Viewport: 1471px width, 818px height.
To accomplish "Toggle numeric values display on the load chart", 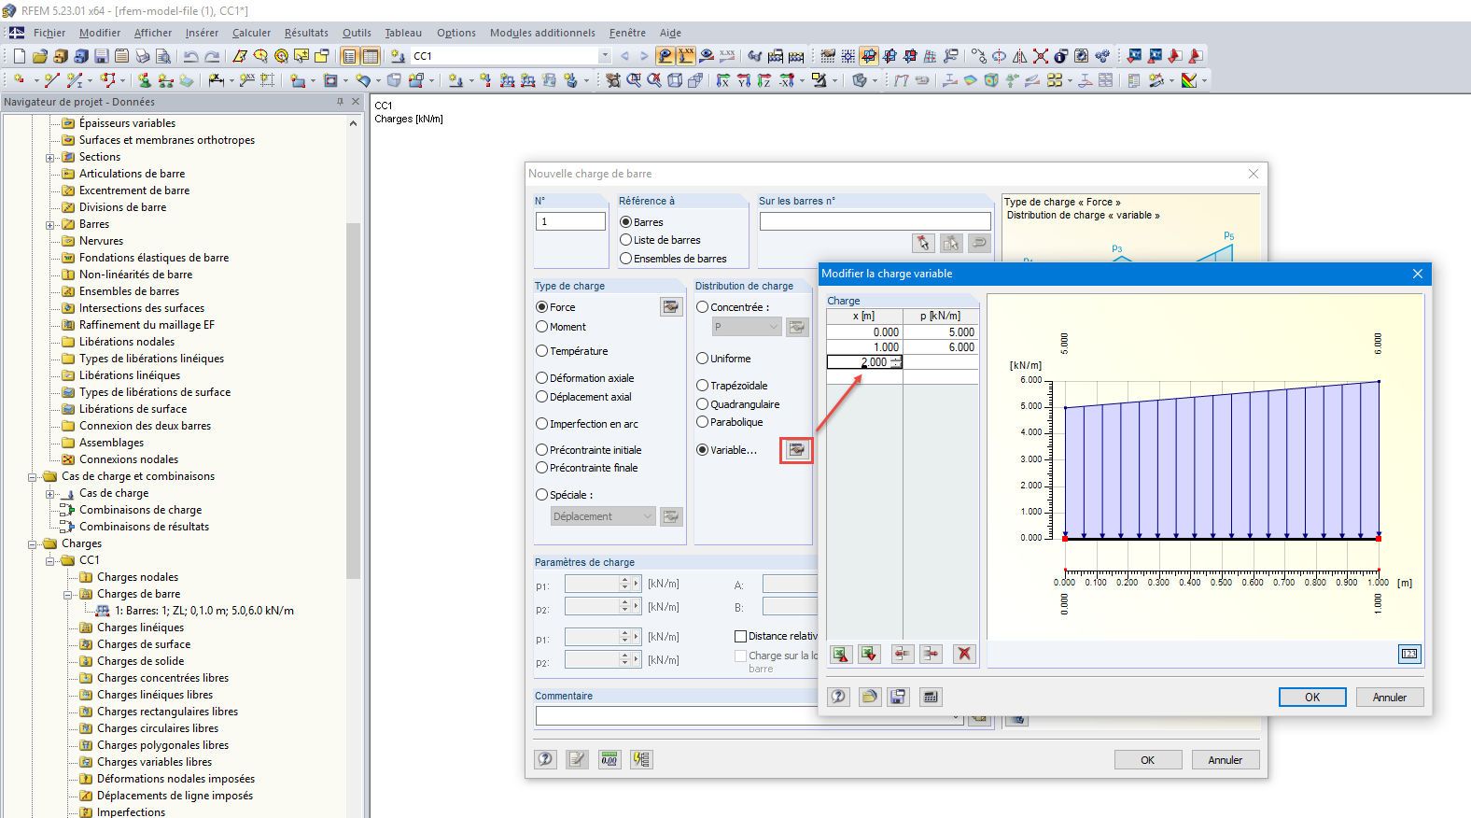I will [1409, 654].
